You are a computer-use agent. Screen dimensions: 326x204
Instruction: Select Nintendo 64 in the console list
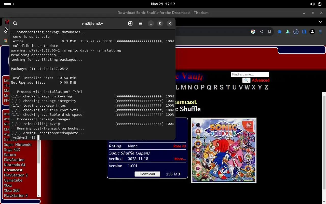[15, 165]
